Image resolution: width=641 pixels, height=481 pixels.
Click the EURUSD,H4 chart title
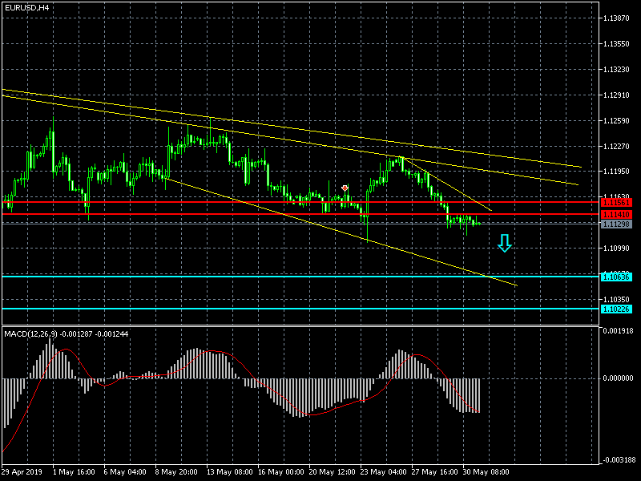(x=27, y=7)
